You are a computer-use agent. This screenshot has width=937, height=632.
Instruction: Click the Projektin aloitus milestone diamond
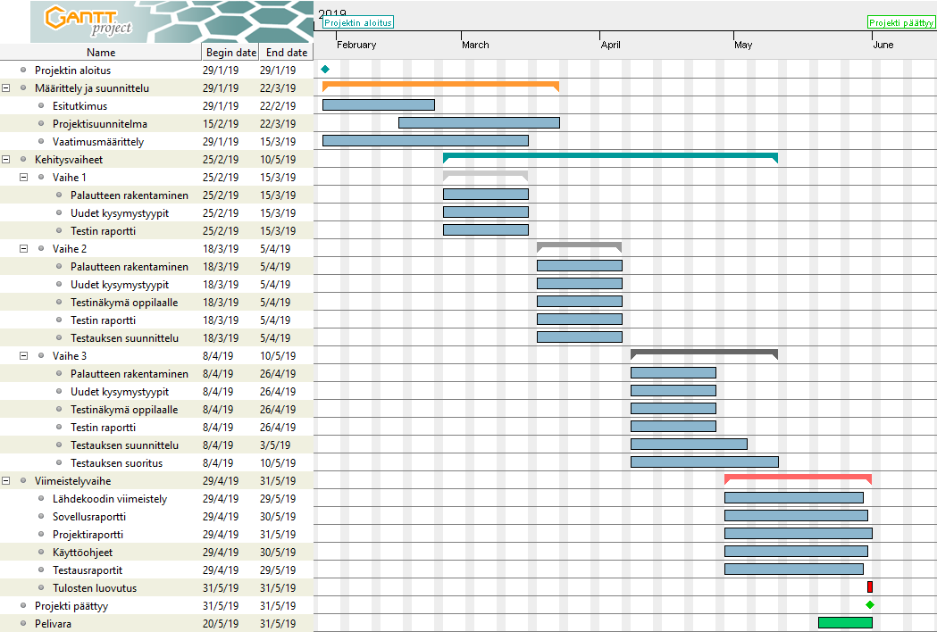pos(325,70)
